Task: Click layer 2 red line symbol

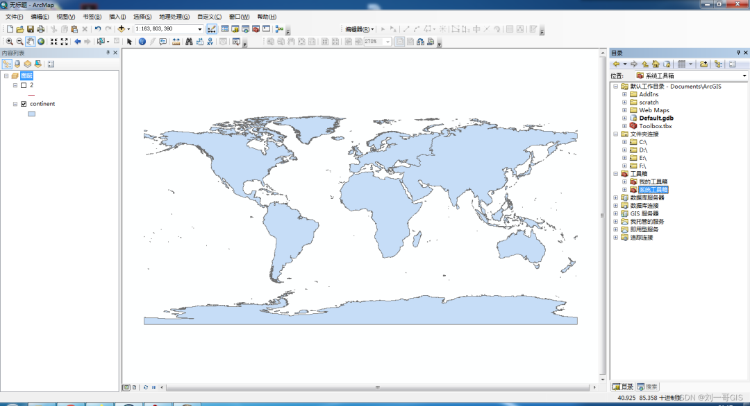Action: click(31, 95)
